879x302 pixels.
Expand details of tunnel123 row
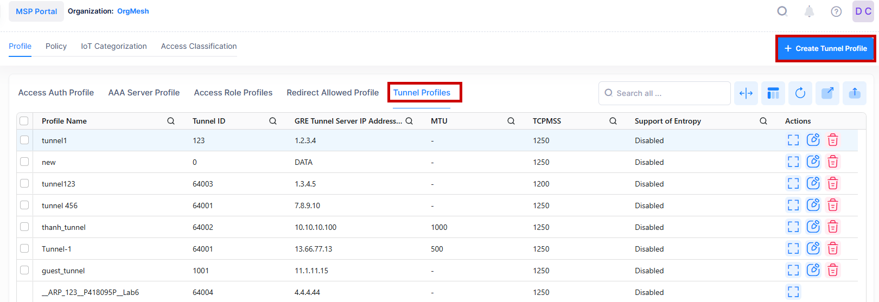tap(793, 183)
